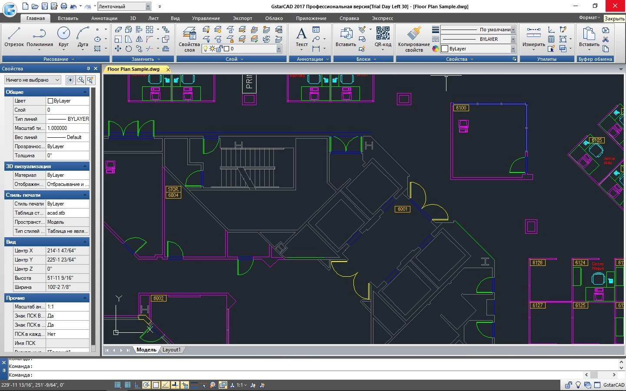Open the layer selection dropdown arrow
Image resolution: width=626 pixels, height=391 pixels.
click(x=279, y=49)
